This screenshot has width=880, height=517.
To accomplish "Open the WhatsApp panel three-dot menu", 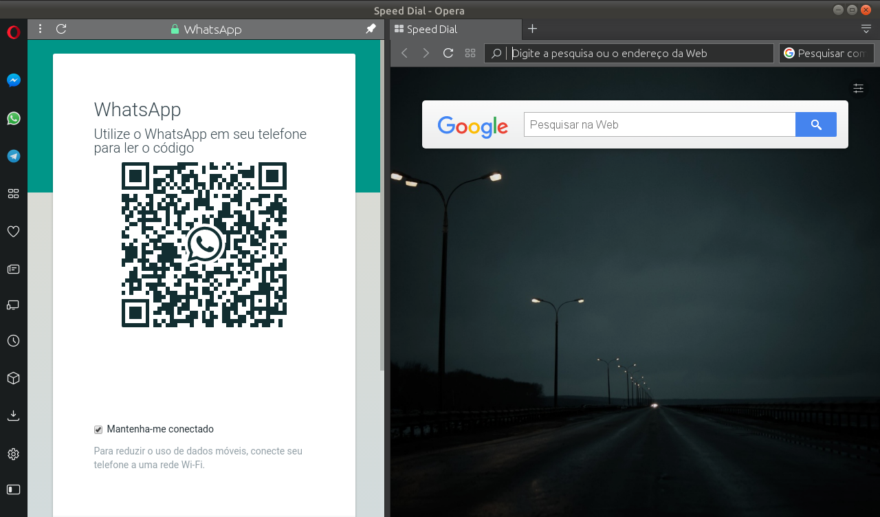I will (x=41, y=29).
